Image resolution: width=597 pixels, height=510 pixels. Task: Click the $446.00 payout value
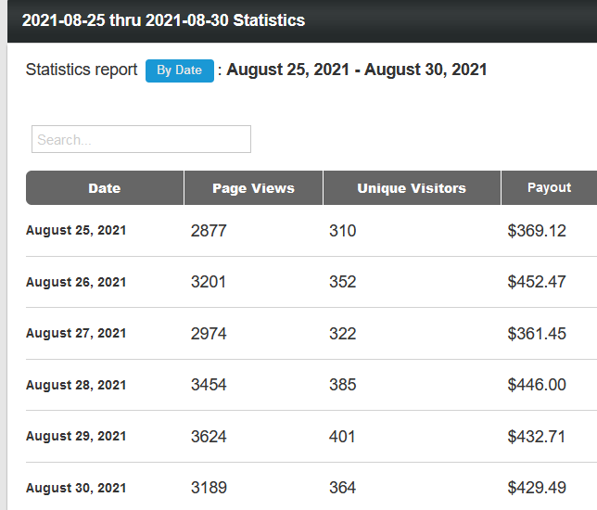(x=537, y=385)
